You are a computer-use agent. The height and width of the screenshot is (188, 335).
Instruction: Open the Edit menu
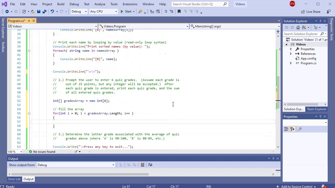coord(23,4)
